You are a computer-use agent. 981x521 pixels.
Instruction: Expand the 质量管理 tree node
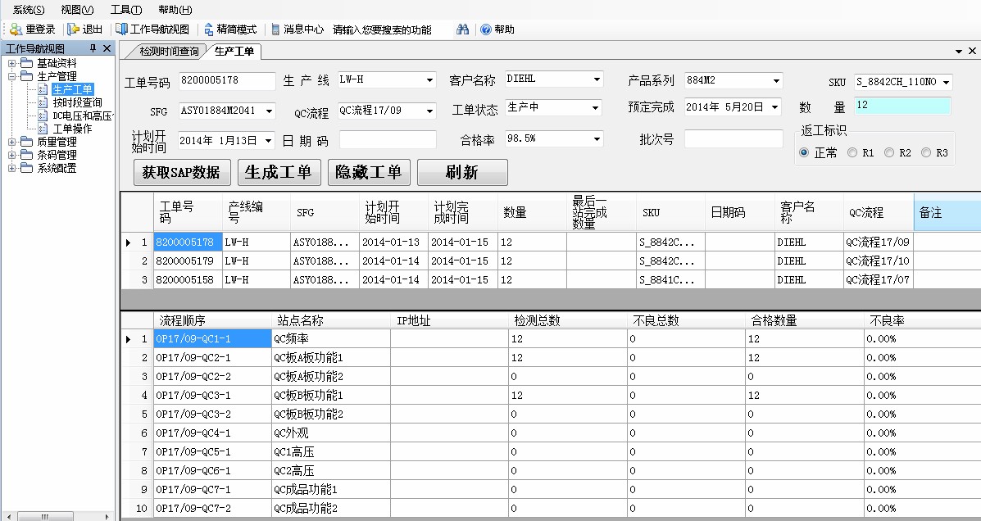point(12,142)
